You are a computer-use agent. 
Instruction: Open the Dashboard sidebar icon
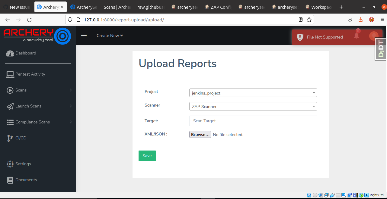tap(10, 53)
